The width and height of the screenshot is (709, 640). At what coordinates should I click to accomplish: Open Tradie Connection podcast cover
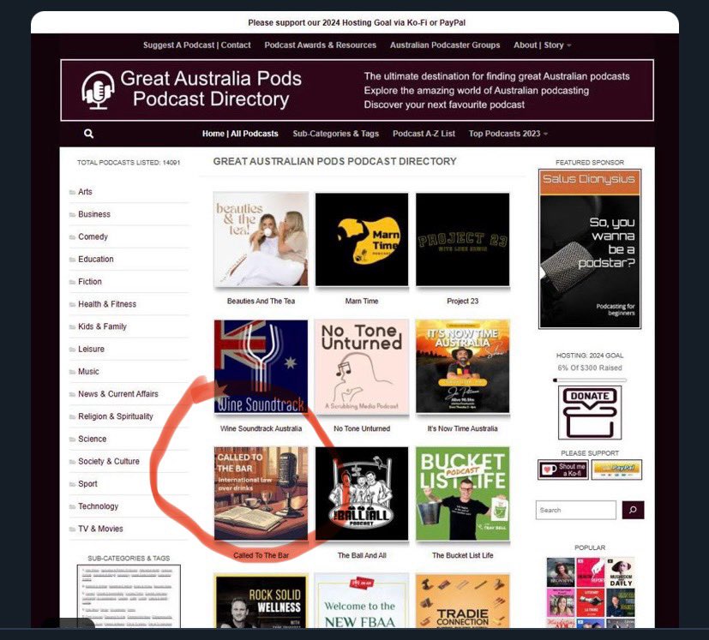coord(463,601)
